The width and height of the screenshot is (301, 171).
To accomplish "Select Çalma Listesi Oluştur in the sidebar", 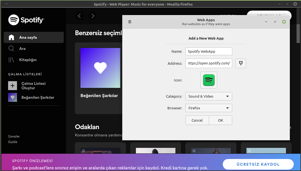I will 34,86.
